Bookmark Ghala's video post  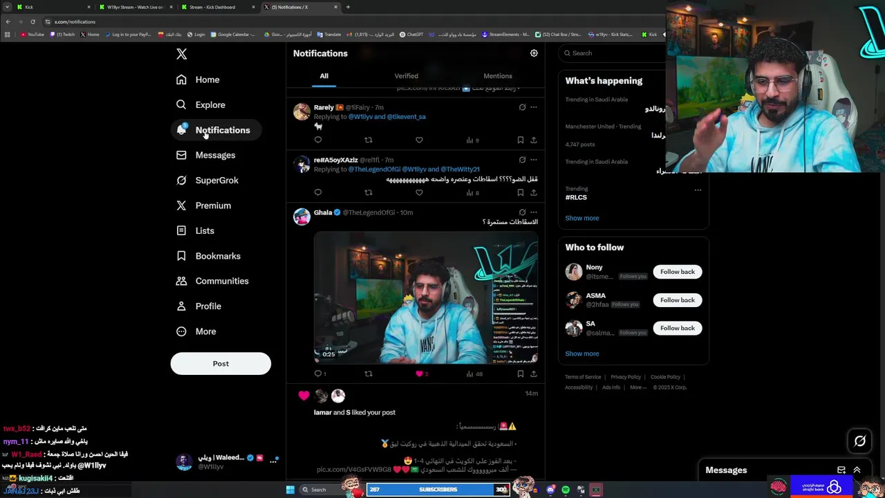521,373
